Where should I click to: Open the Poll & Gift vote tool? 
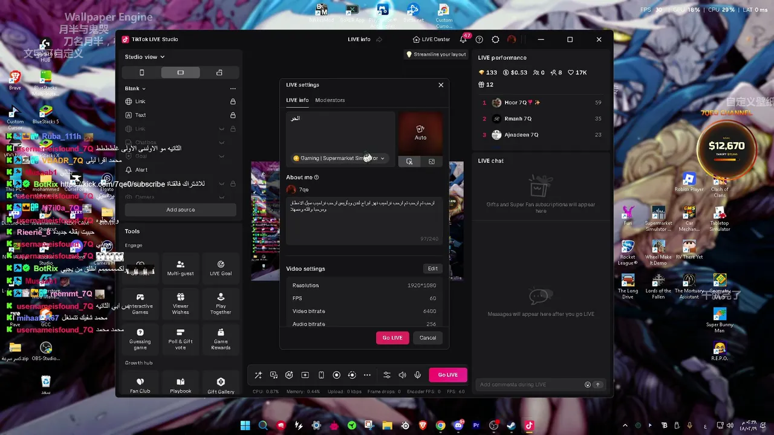coord(180,339)
